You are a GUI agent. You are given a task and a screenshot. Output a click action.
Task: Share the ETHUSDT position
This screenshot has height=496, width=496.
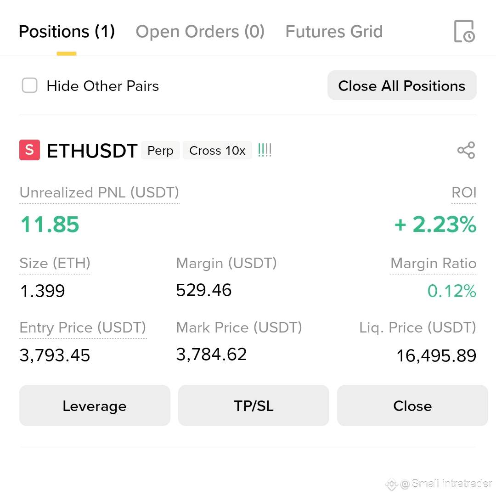pos(466,150)
